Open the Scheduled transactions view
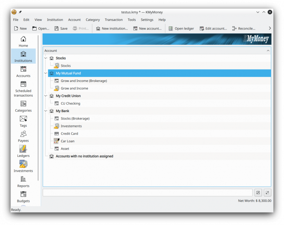This screenshot has height=225, width=284. point(23,89)
